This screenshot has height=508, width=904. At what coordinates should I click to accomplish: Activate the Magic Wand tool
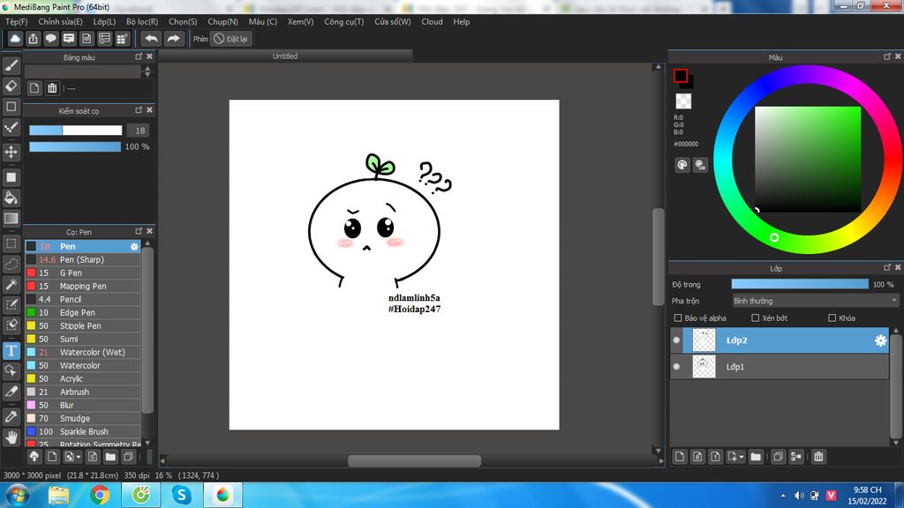point(11,284)
